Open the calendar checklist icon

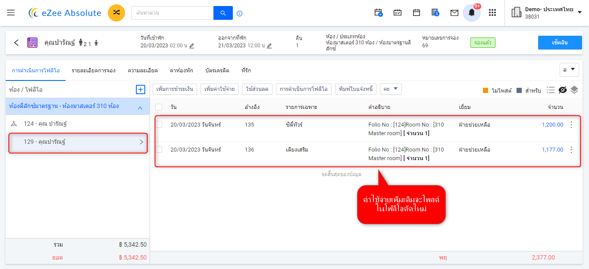tap(398, 13)
